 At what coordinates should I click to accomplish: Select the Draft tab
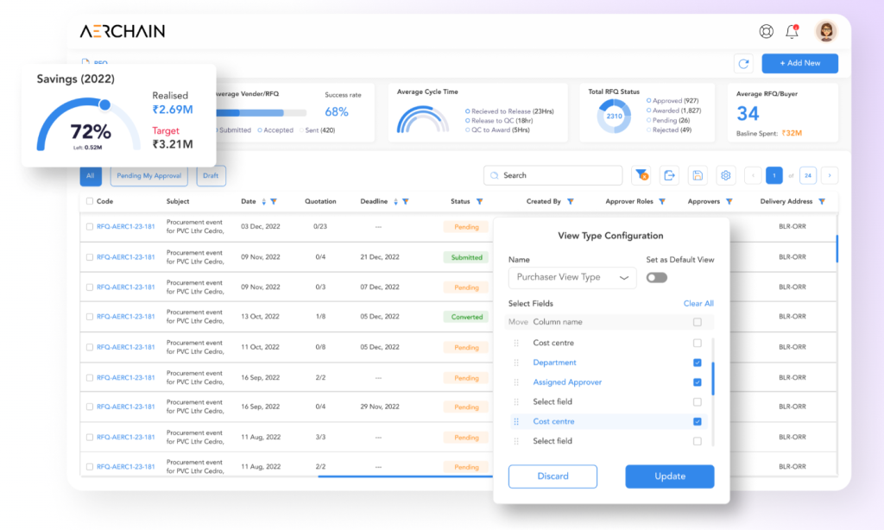pyautogui.click(x=213, y=175)
